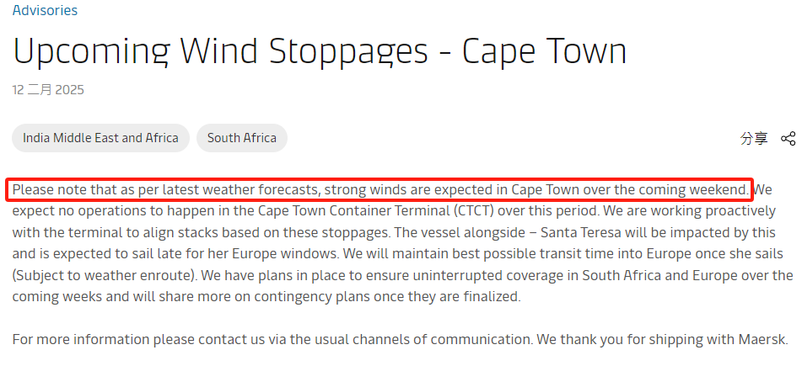802x366 pixels.
Task: Click the share network icon
Action: coord(789,138)
